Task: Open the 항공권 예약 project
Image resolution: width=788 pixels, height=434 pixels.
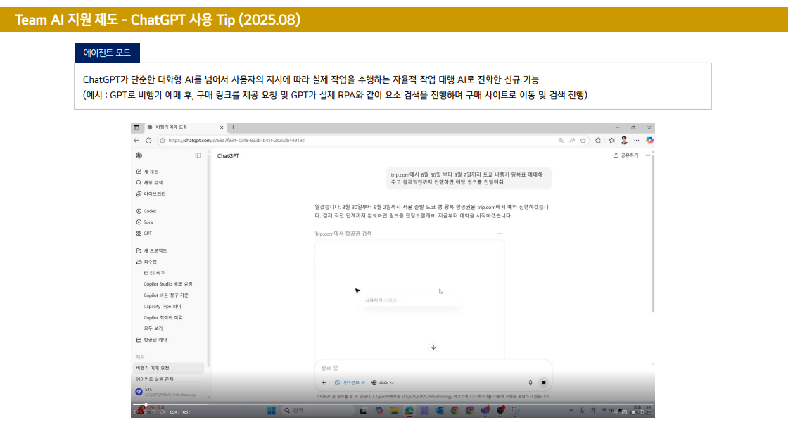Action: click(x=152, y=340)
